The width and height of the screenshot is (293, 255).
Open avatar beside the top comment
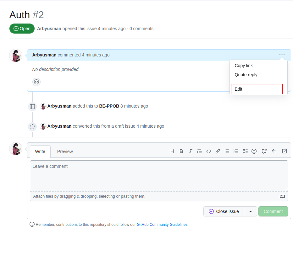point(16,56)
